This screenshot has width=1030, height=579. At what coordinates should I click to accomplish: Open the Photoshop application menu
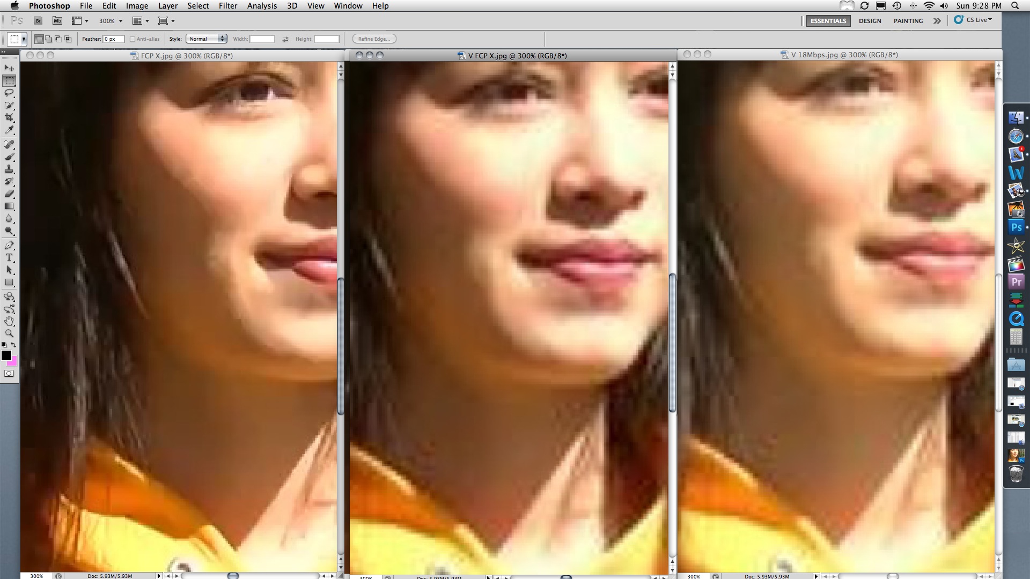coord(49,5)
